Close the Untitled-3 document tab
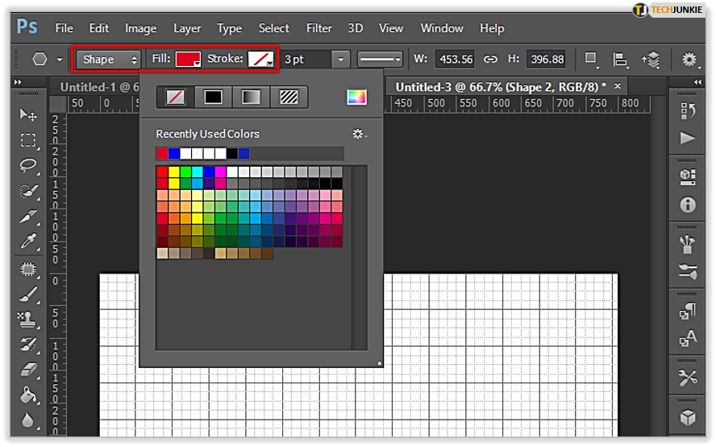Image resolution: width=716 pixels, height=447 pixels. coord(618,85)
